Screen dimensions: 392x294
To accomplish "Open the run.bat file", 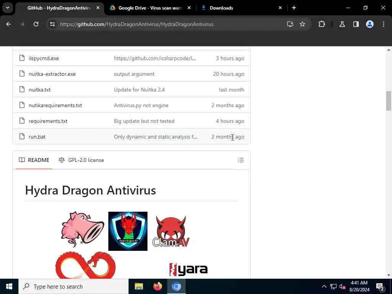I will tap(37, 137).
